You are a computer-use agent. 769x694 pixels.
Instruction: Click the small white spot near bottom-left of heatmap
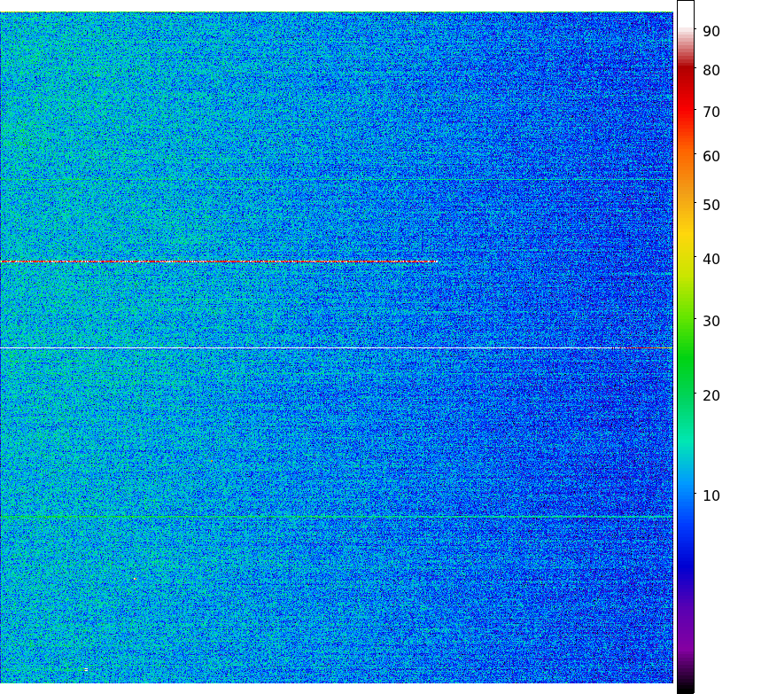(x=85, y=669)
